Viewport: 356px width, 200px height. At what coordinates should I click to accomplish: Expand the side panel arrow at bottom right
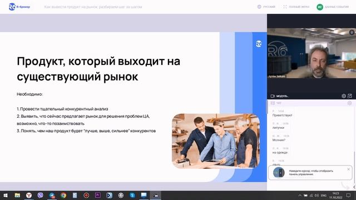click(x=354, y=187)
